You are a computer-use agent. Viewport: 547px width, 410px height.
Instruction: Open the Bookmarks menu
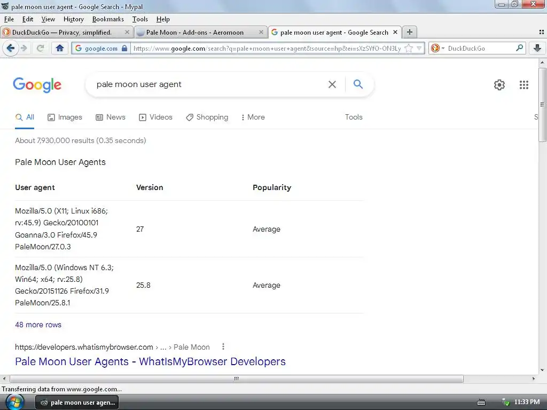[108, 19]
